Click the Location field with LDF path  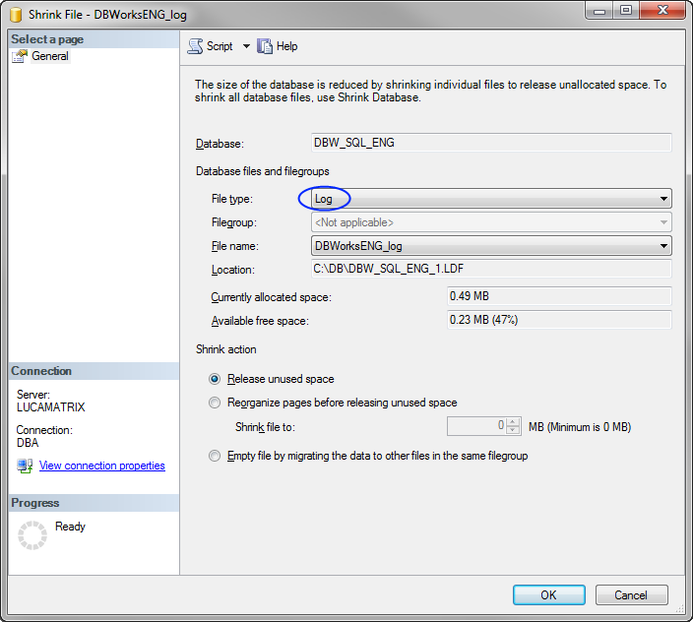click(x=491, y=269)
